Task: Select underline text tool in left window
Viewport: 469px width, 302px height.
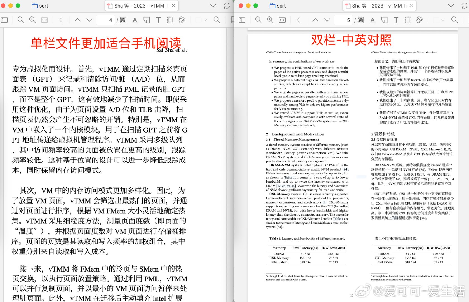Action: [x=135, y=20]
